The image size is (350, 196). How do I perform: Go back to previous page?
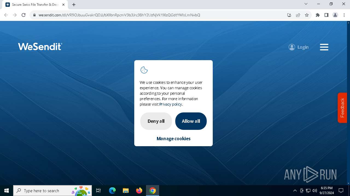(6, 15)
